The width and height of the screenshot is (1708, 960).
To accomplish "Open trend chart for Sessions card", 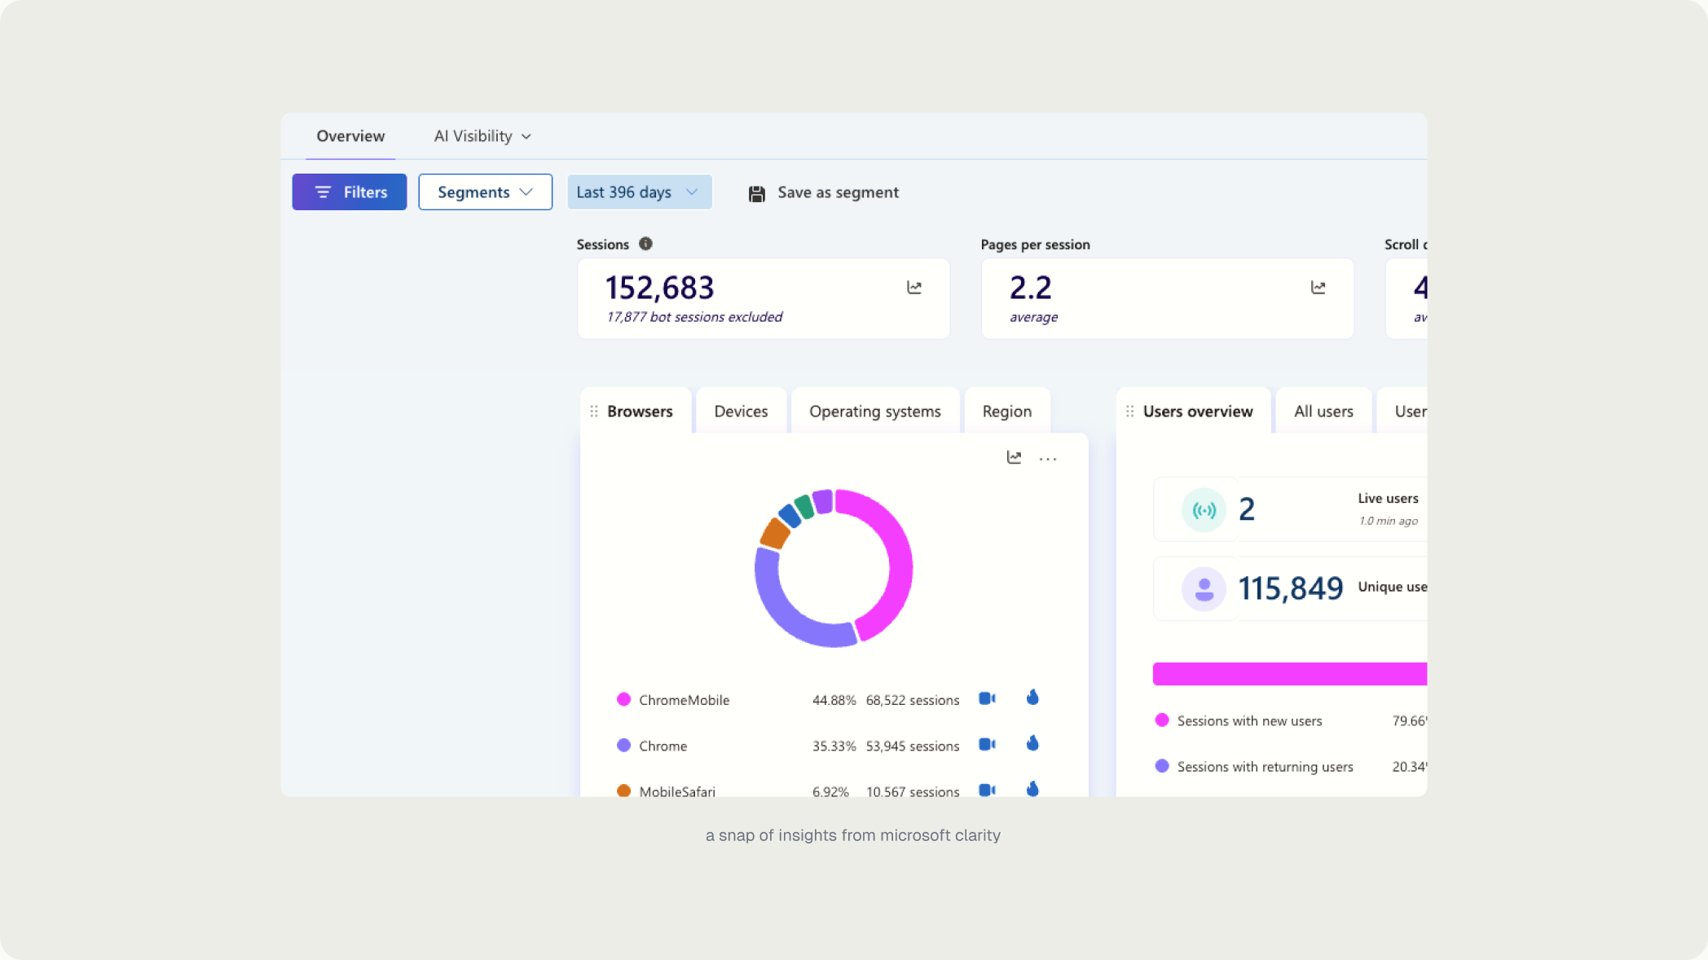I will click(x=914, y=288).
